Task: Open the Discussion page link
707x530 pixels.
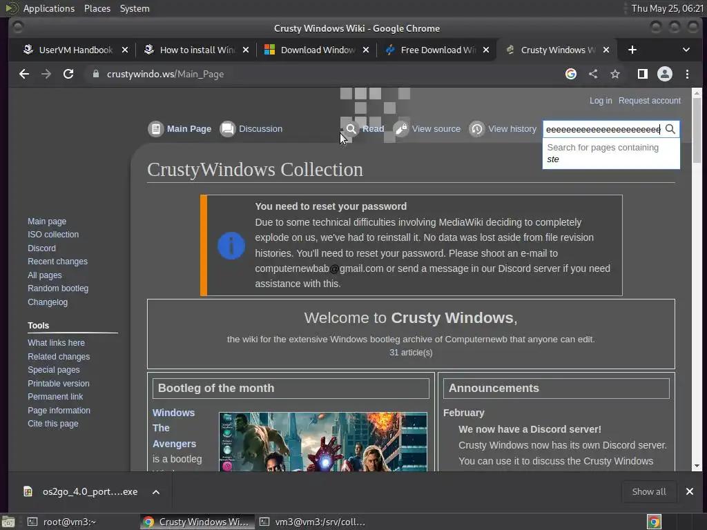Action: (x=260, y=129)
